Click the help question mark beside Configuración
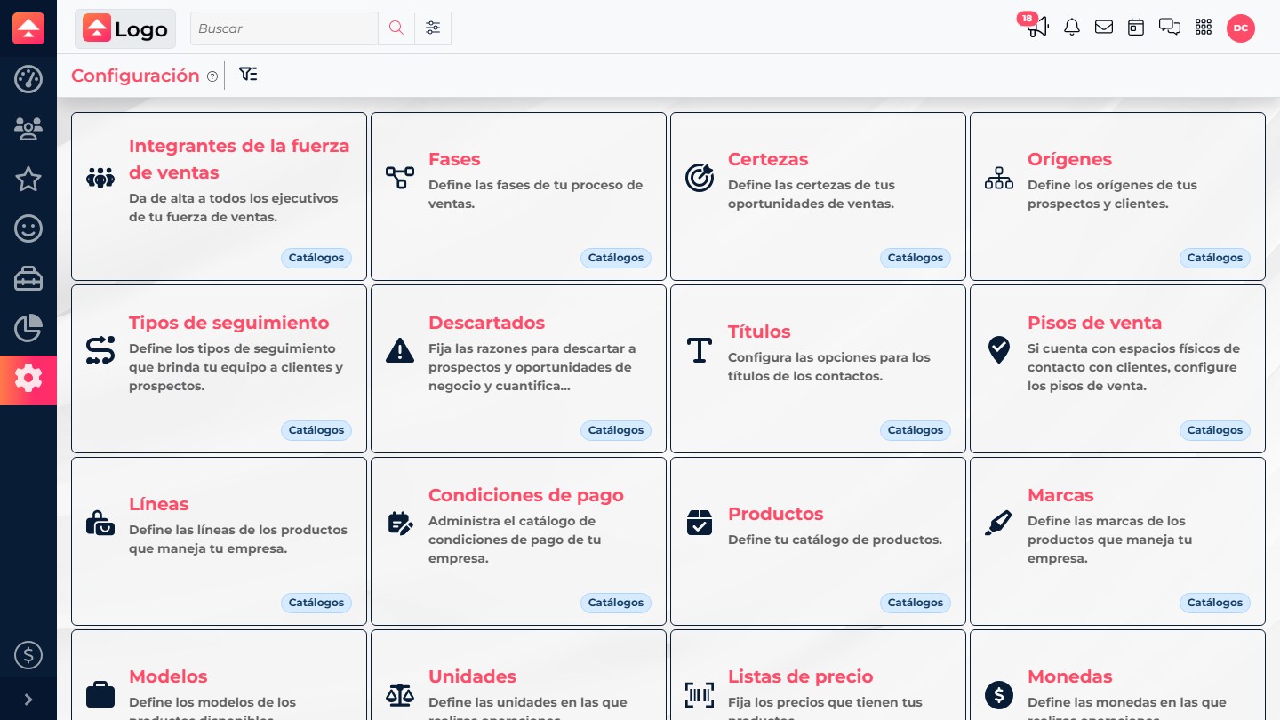The height and width of the screenshot is (720, 1280). pyautogui.click(x=212, y=76)
